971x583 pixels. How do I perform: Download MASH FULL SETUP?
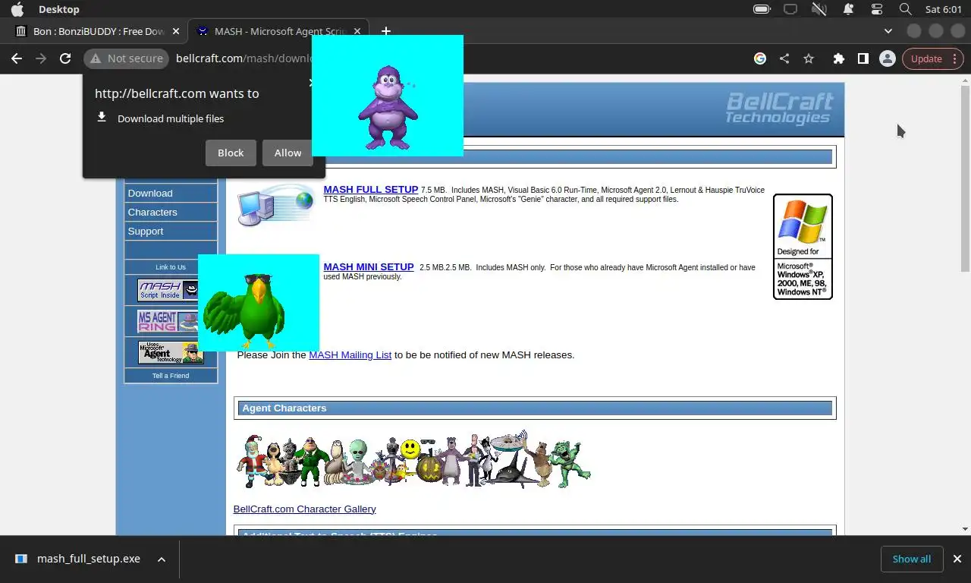371,190
